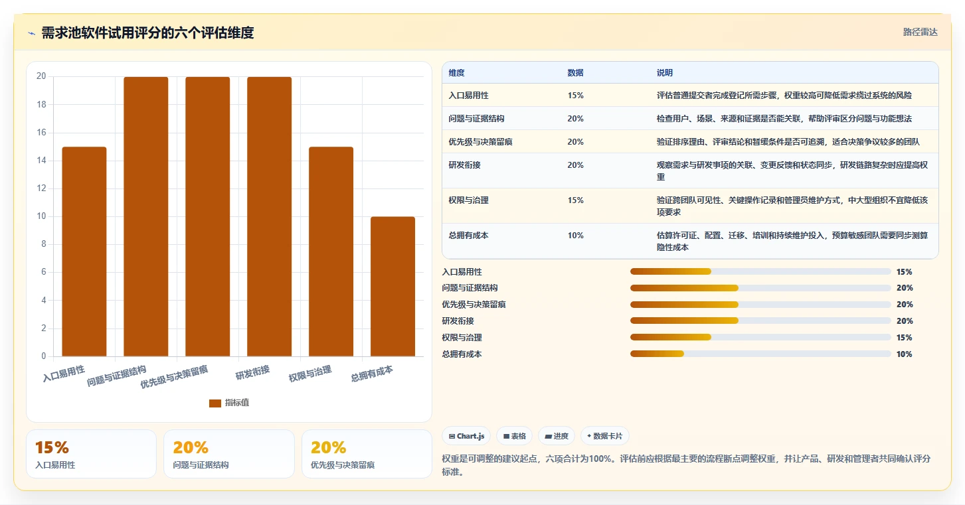This screenshot has width=965, height=505.
Task: Click the 研发衔接 progress bar
Action: pyautogui.click(x=760, y=321)
